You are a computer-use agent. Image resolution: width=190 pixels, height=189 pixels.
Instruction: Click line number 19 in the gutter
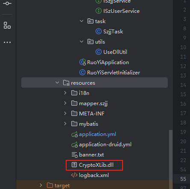pos(183,132)
